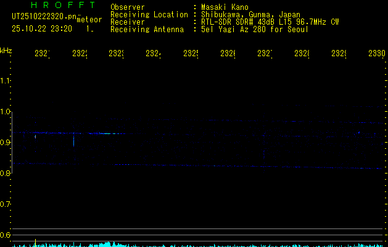The width and height of the screenshot is (388, 247).
Task: Click the HROFFT title text
Action: coord(63,5)
